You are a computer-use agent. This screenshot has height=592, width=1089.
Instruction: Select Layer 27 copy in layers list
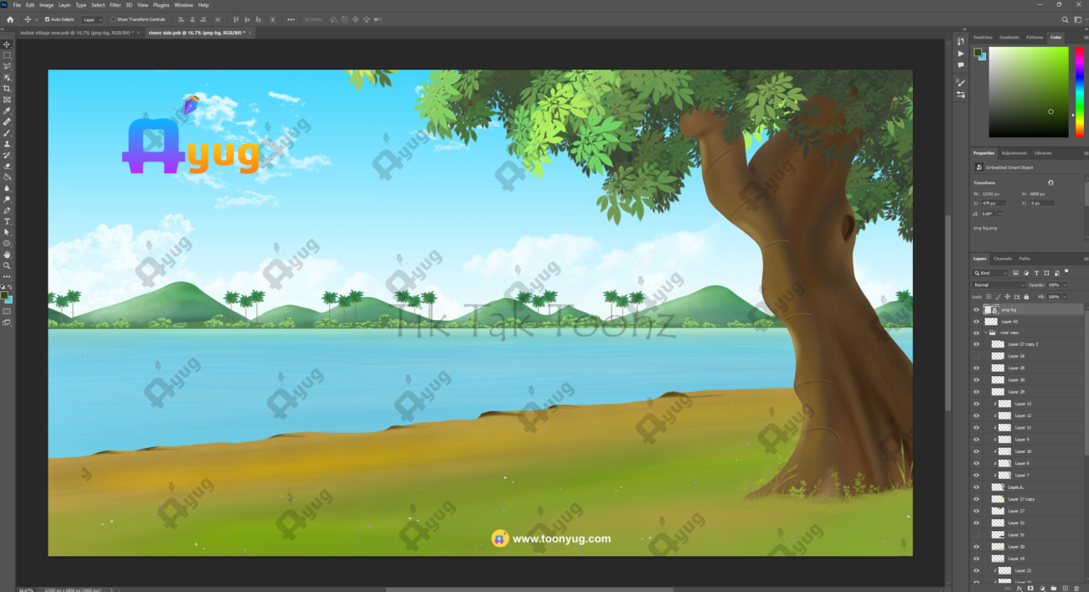coord(1021,499)
